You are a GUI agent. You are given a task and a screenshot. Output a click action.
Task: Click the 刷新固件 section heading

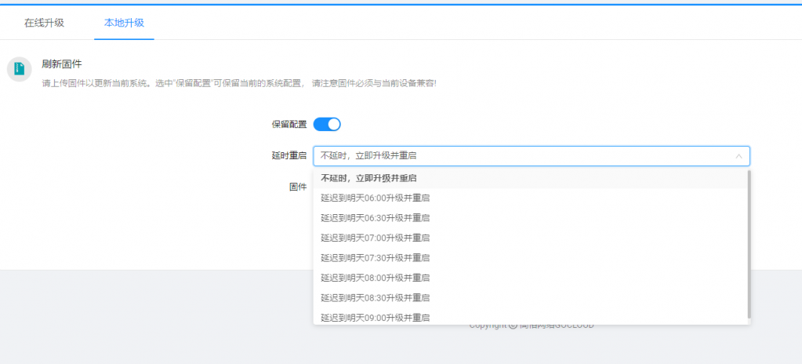(x=62, y=64)
